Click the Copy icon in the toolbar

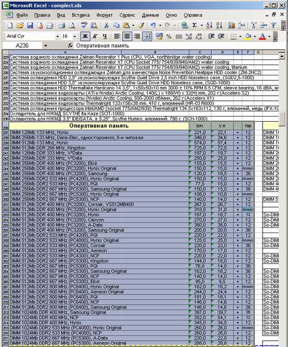point(116,25)
